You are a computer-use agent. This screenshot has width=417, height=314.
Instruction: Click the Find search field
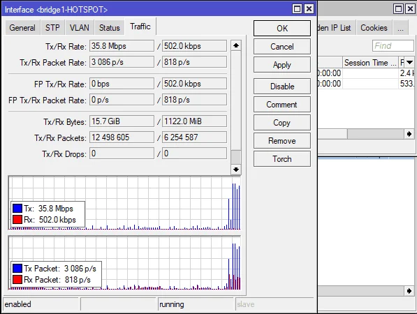393,45
